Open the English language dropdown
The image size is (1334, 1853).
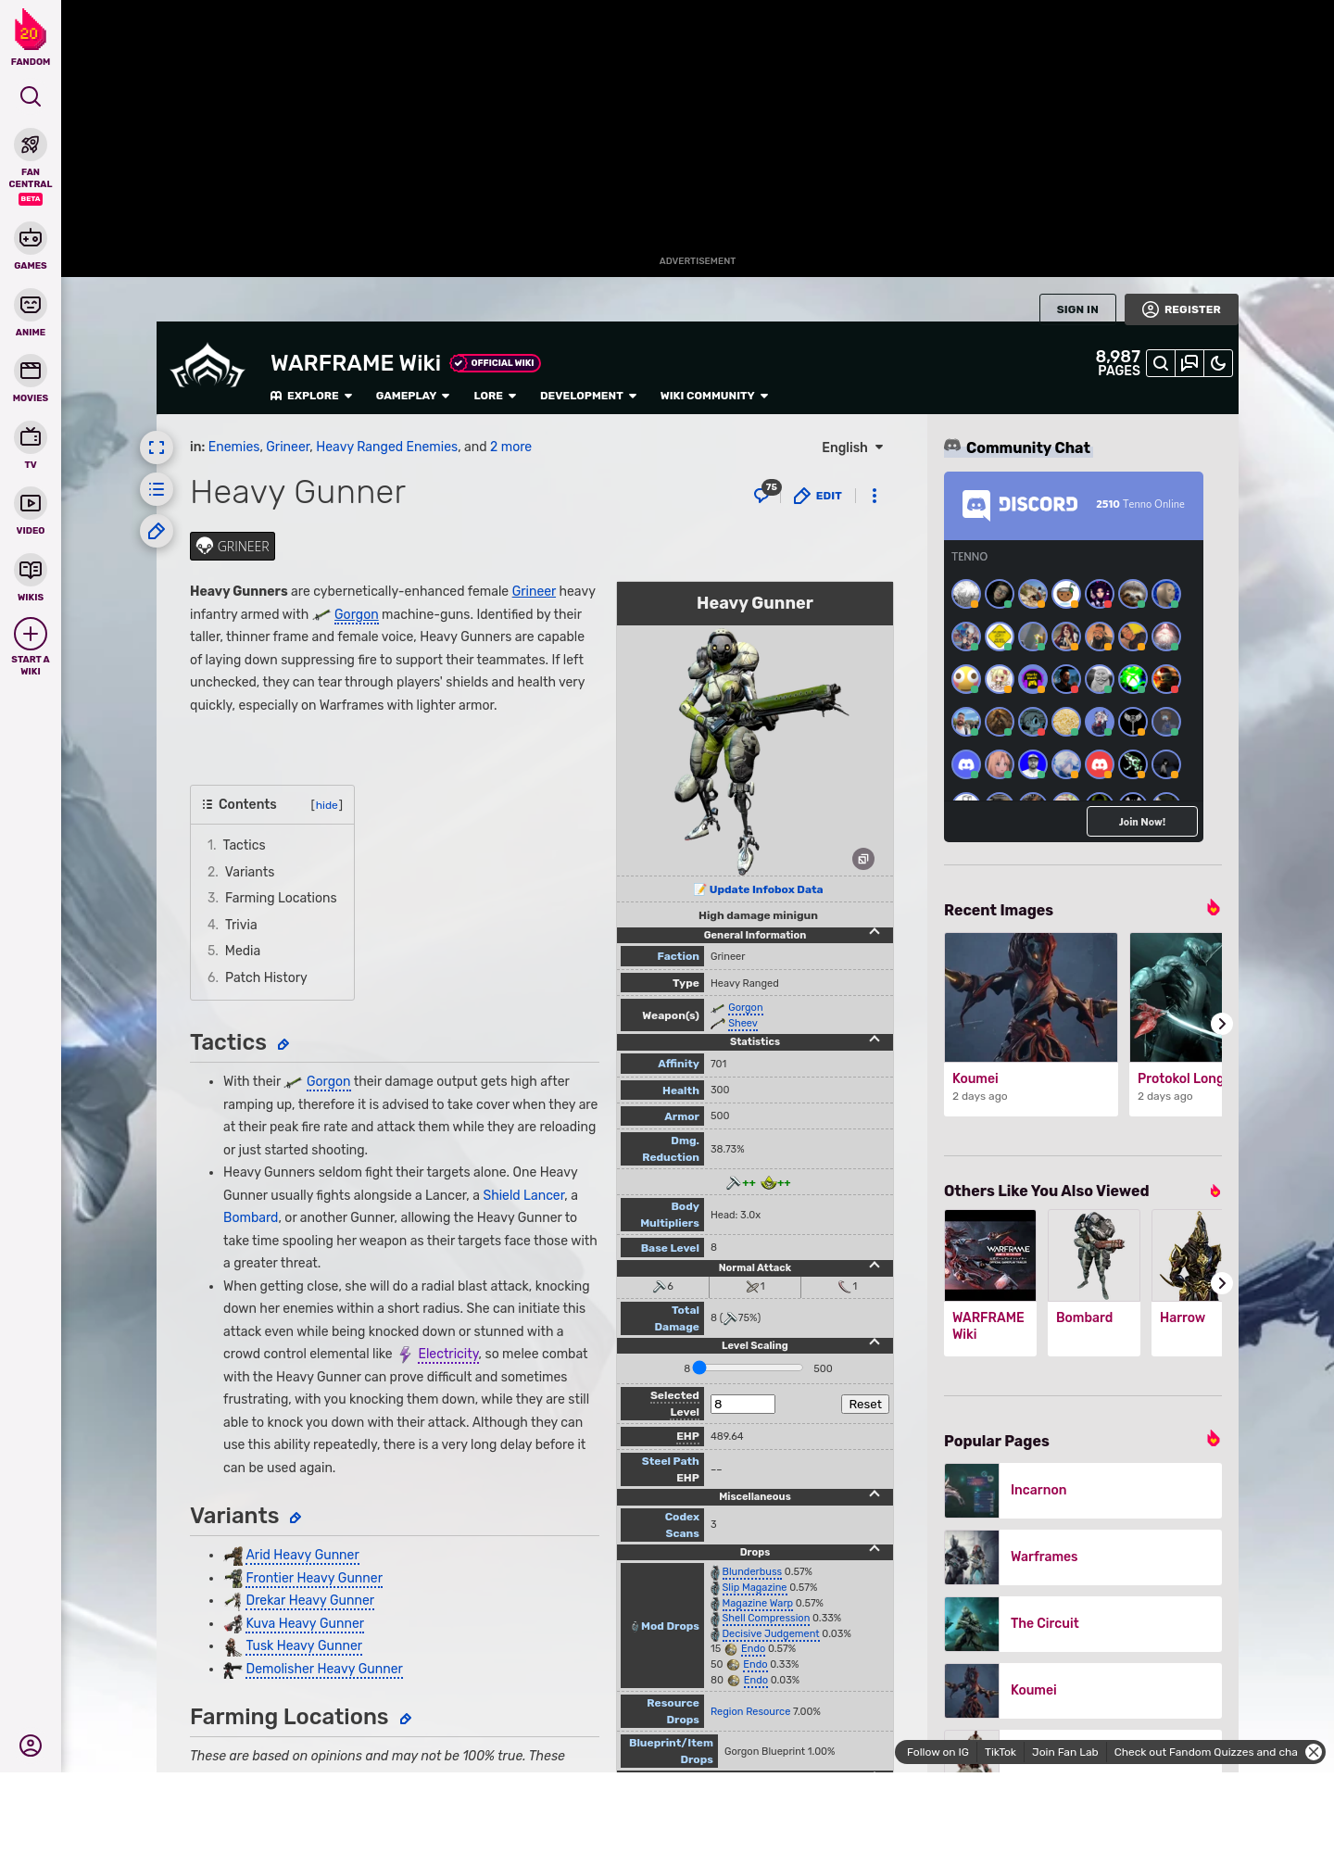tap(852, 447)
